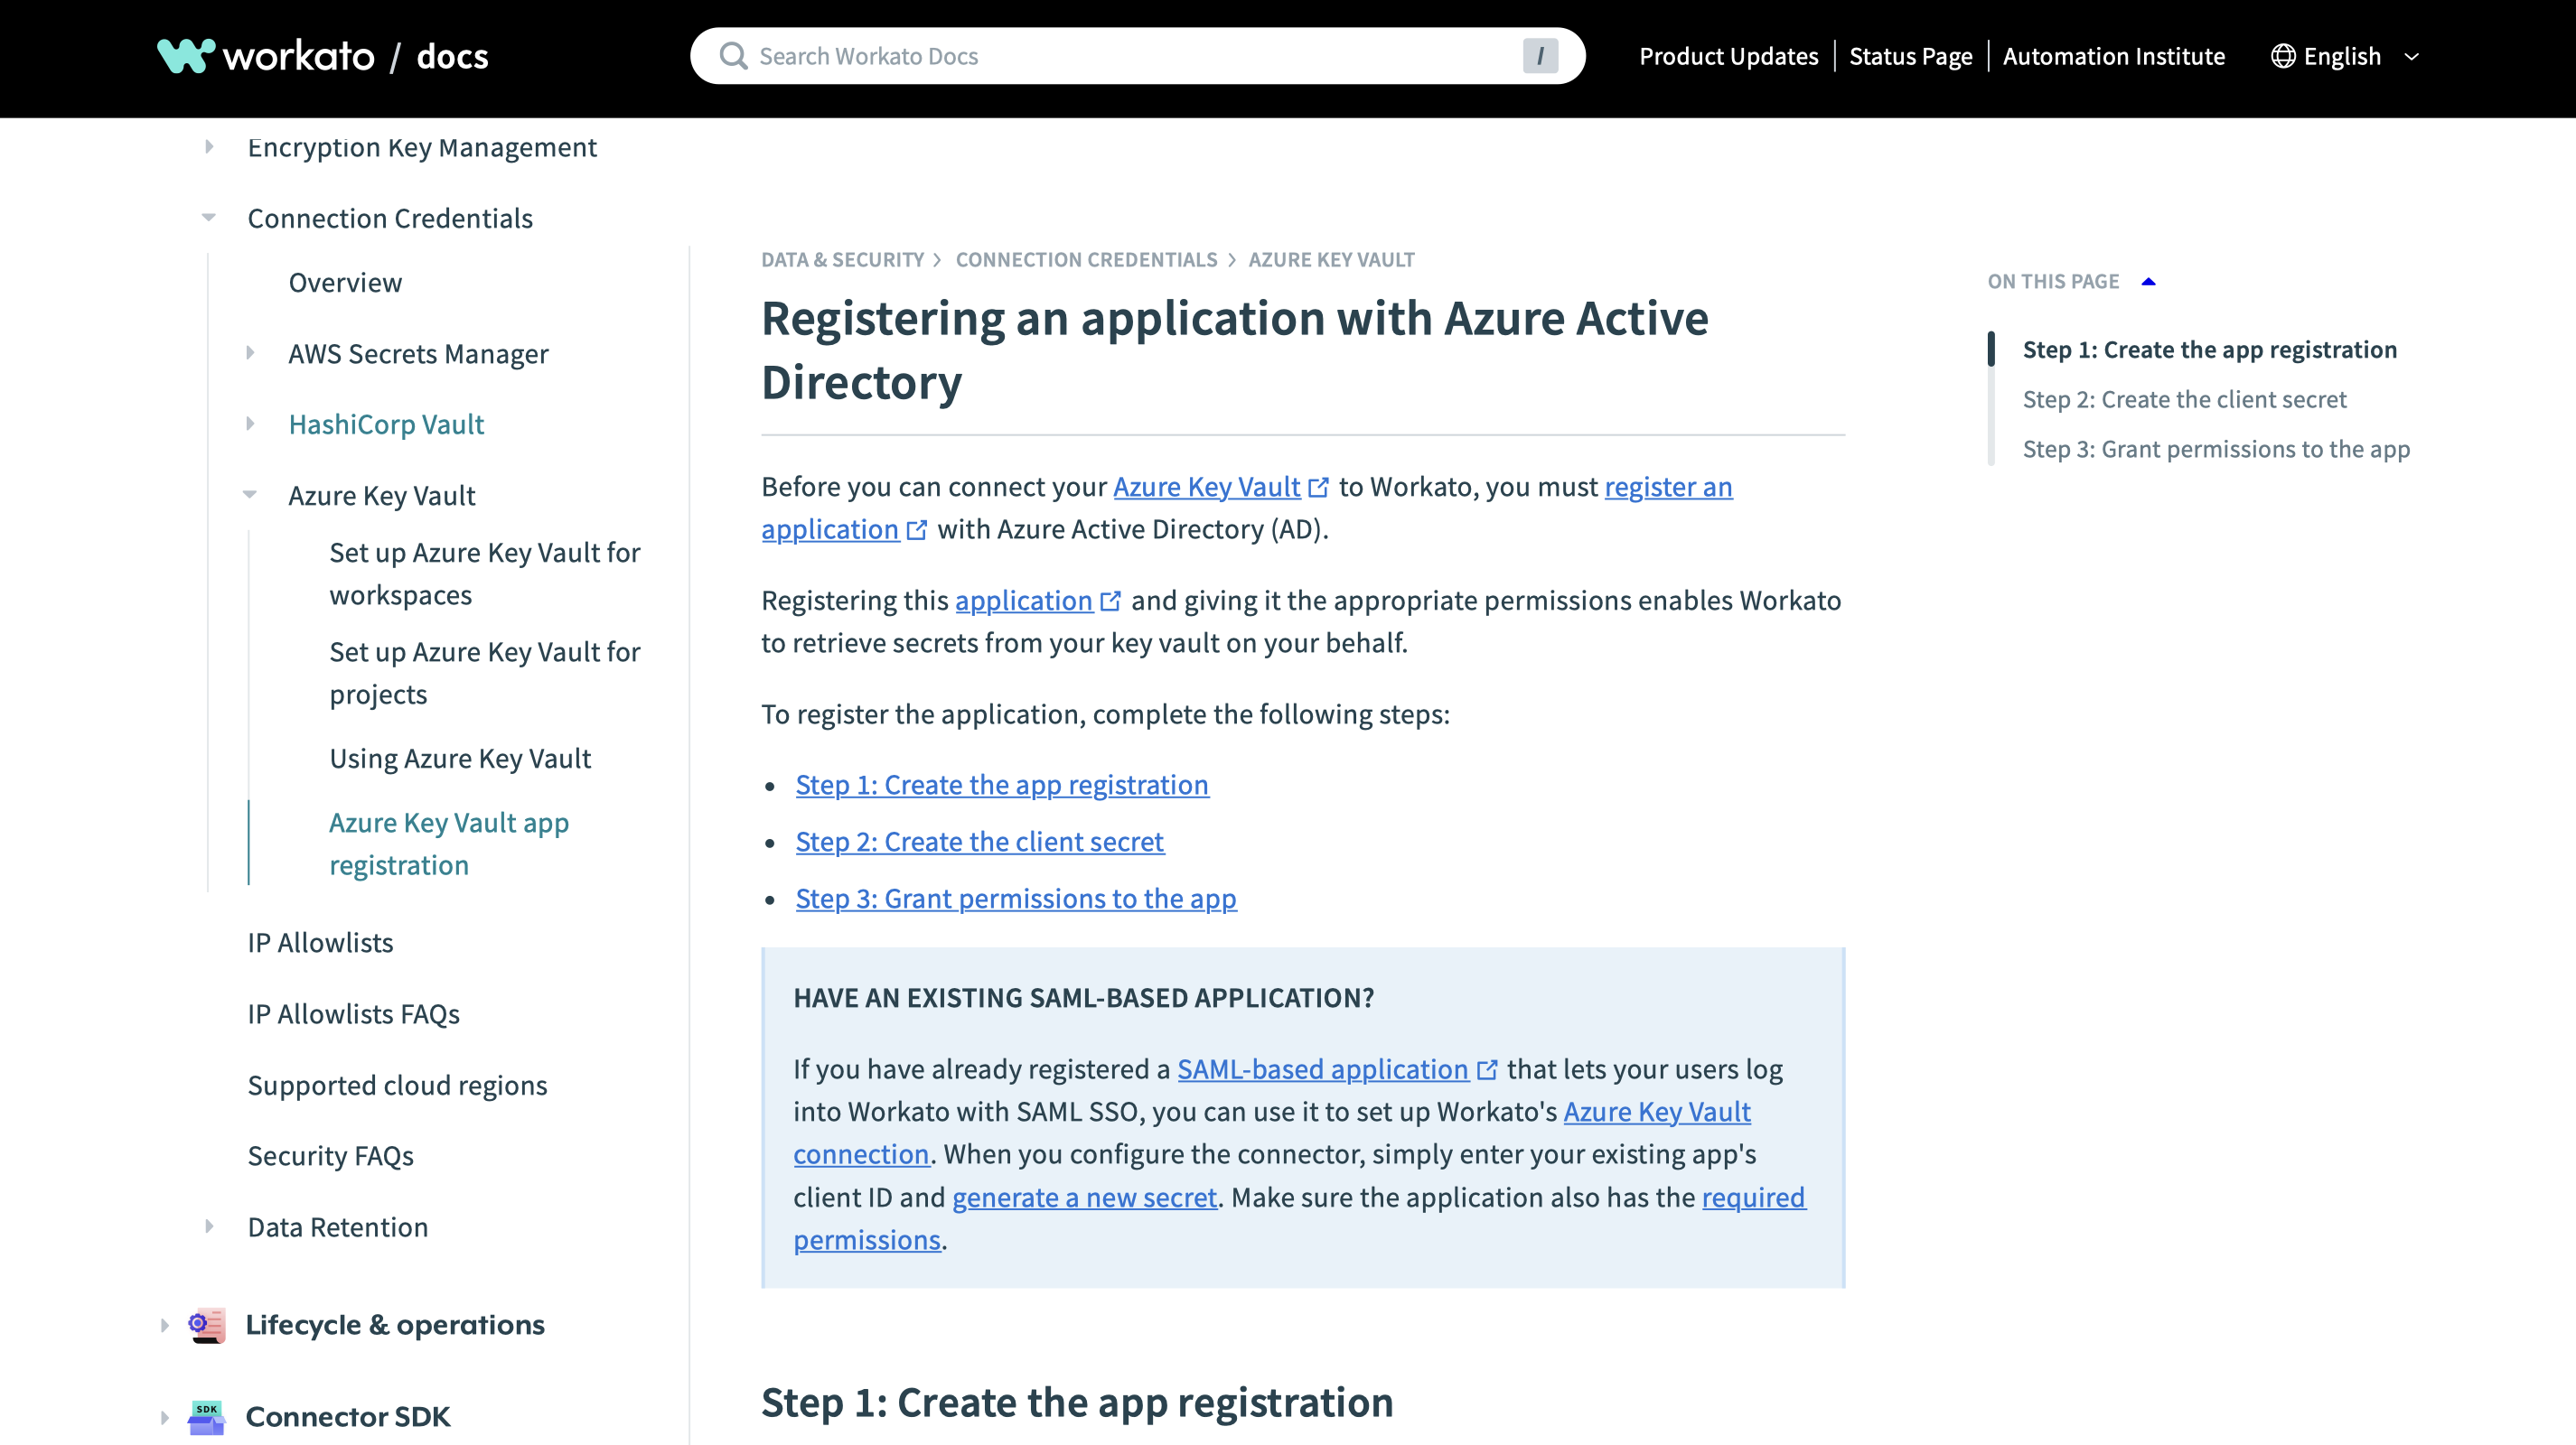The image size is (2576, 1445).
Task: Focus the Search Workato Docs field
Action: tap(1130, 56)
